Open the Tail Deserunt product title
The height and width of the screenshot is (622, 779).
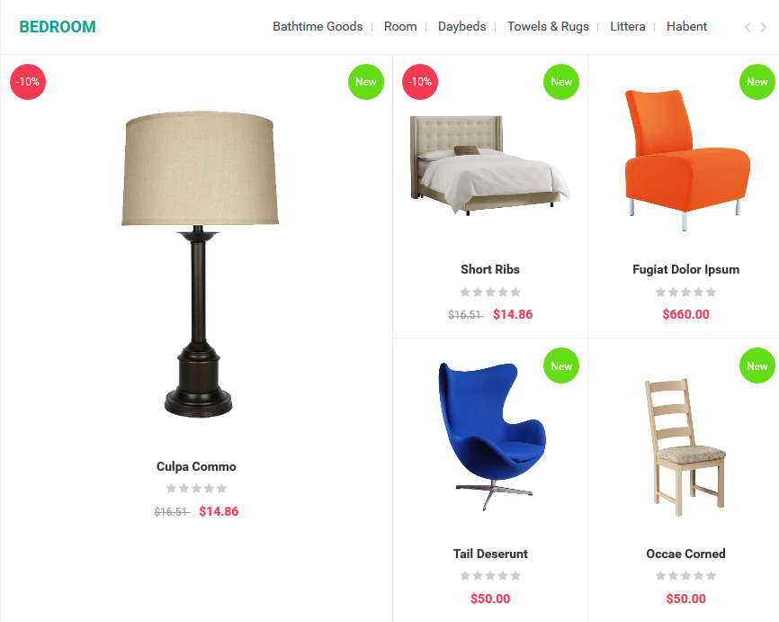(490, 554)
